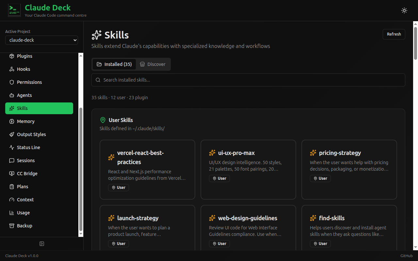Select the Installed (35) tab

point(114,64)
